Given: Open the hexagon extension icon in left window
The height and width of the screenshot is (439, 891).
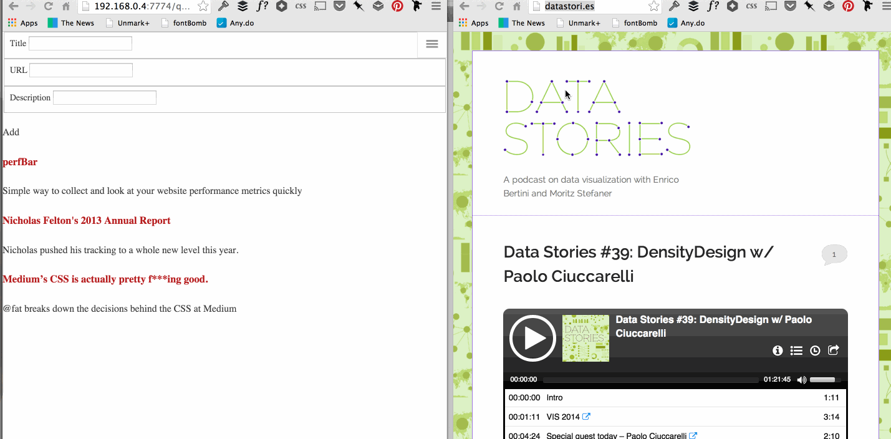Looking at the screenshot, I should pyautogui.click(x=282, y=6).
